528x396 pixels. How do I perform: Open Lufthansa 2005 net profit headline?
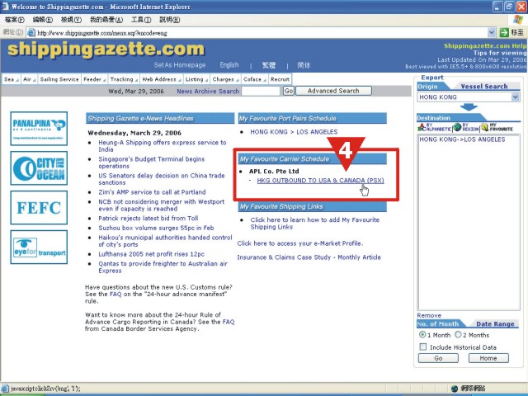coord(151,254)
